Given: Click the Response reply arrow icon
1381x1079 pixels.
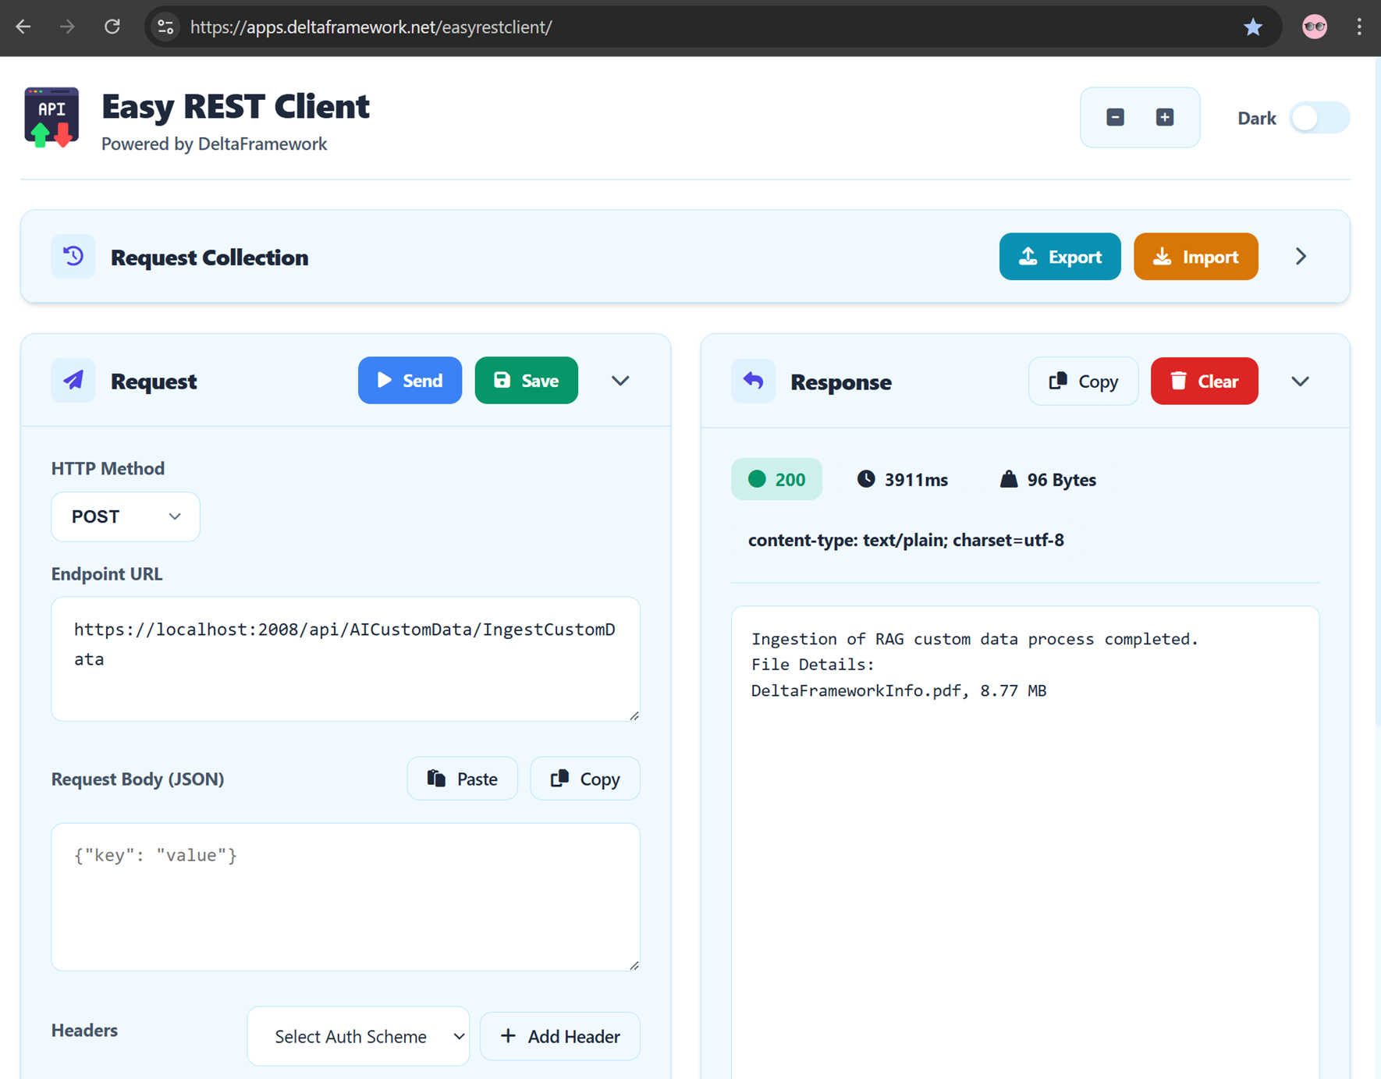Looking at the screenshot, I should click(753, 381).
